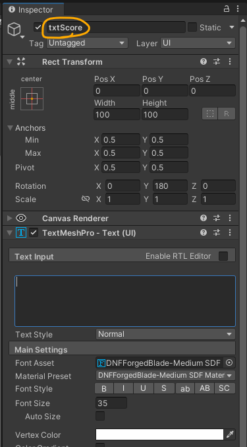Click the Canvas Renderer eye icon
Screen dimensions: 247x447
(x=21, y=219)
